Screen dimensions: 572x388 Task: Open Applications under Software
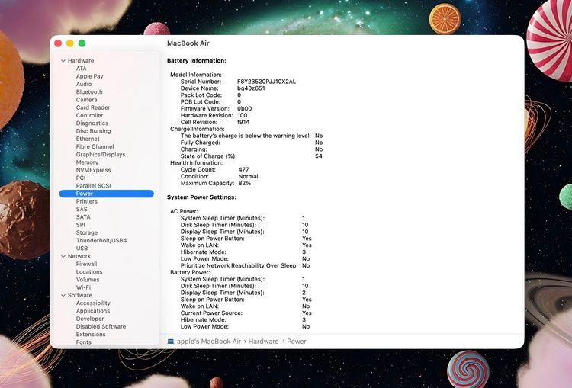click(x=93, y=311)
